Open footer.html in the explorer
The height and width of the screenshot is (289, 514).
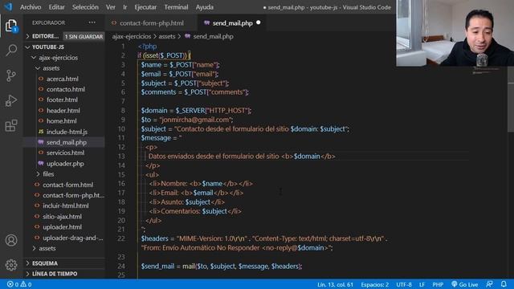pos(62,100)
